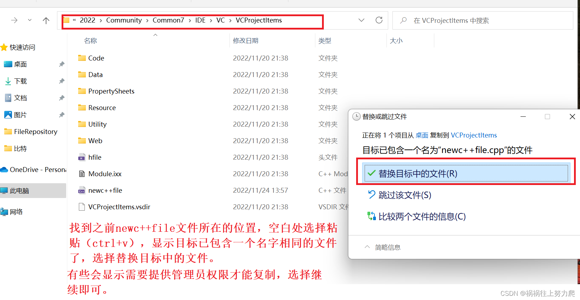Open 快速访问 in the navigation pane

pos(18,47)
